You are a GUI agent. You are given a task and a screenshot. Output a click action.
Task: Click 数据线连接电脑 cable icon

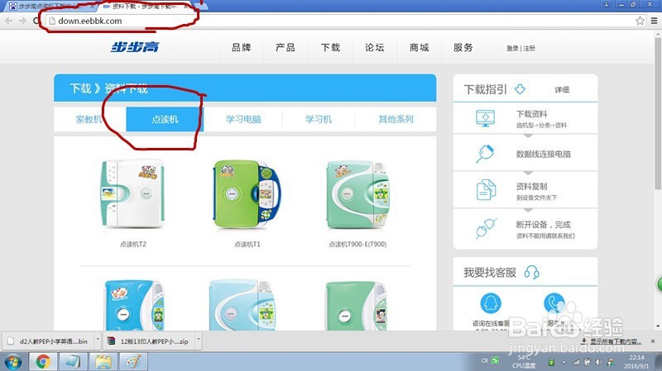[485, 154]
